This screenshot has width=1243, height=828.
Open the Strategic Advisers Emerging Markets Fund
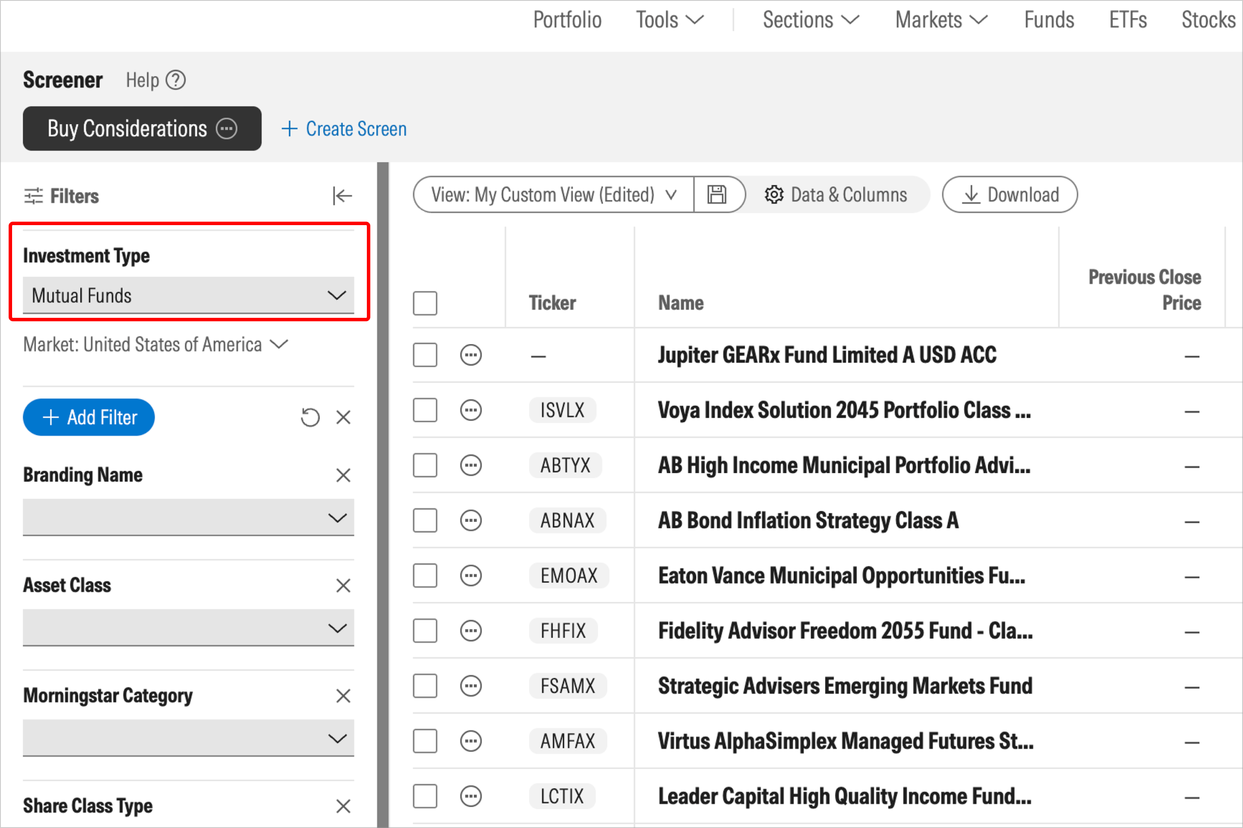tap(845, 686)
